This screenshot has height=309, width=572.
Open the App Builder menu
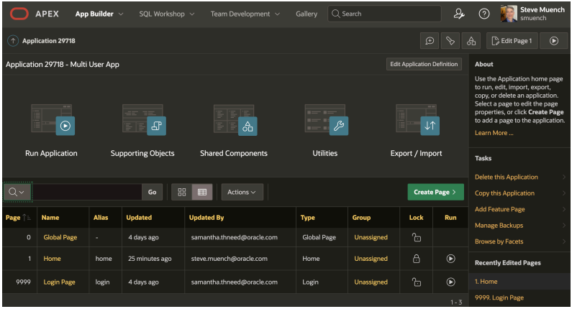coord(99,14)
